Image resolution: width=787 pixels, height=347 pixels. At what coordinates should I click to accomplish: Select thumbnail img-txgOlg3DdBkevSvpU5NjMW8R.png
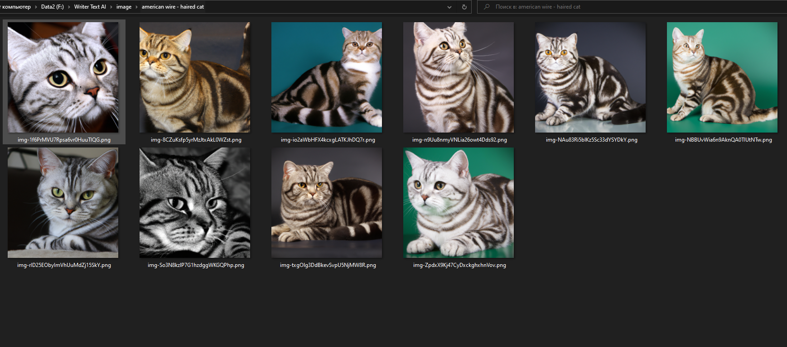327,203
